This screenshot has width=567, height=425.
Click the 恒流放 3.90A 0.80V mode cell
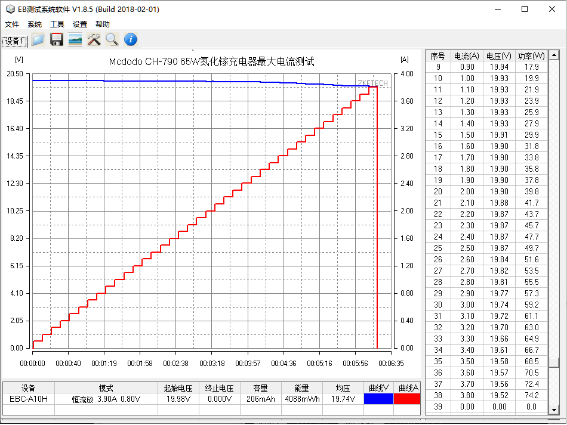[106, 399]
